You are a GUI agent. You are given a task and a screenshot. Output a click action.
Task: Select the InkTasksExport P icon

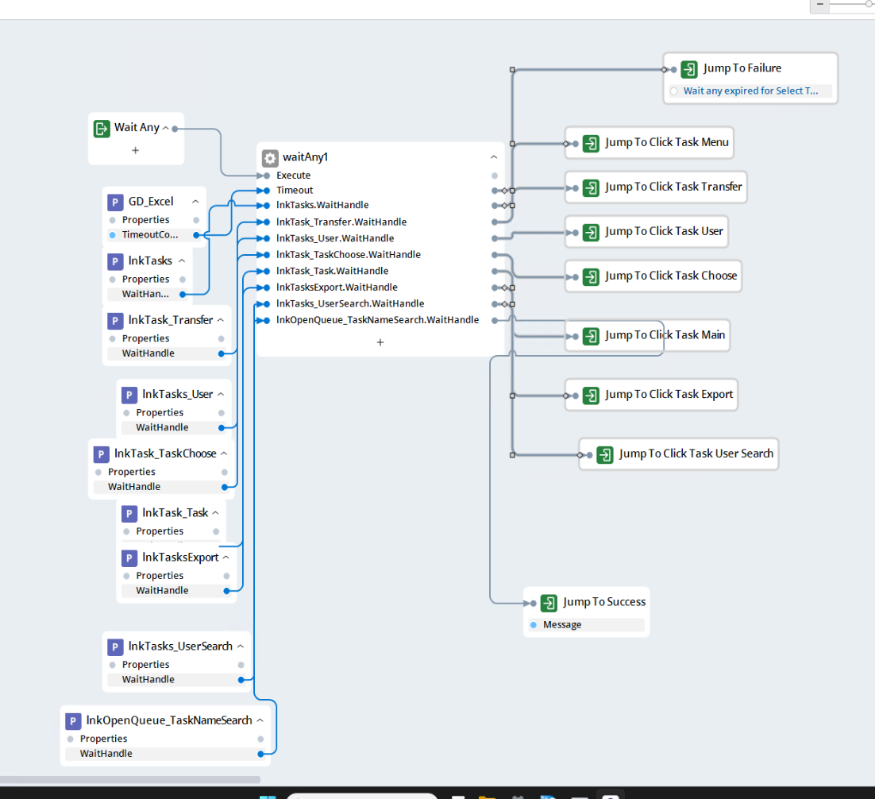129,558
